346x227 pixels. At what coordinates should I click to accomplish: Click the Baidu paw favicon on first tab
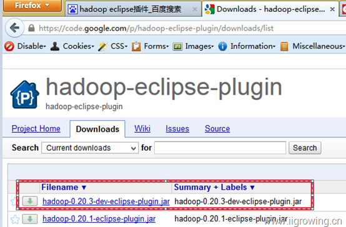(72, 9)
